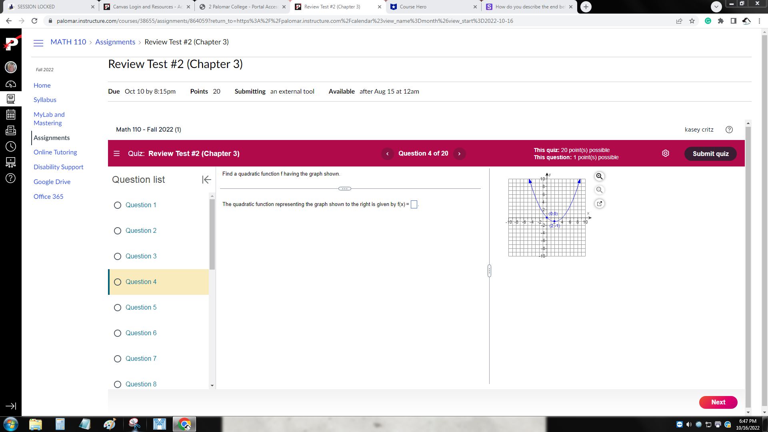This screenshot has height=432, width=768.
Task: Select Question 7 radio circle
Action: click(118, 359)
